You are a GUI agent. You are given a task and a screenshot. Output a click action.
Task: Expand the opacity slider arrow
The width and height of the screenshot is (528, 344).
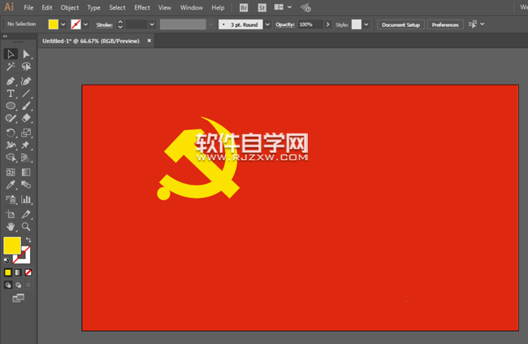[x=327, y=24]
